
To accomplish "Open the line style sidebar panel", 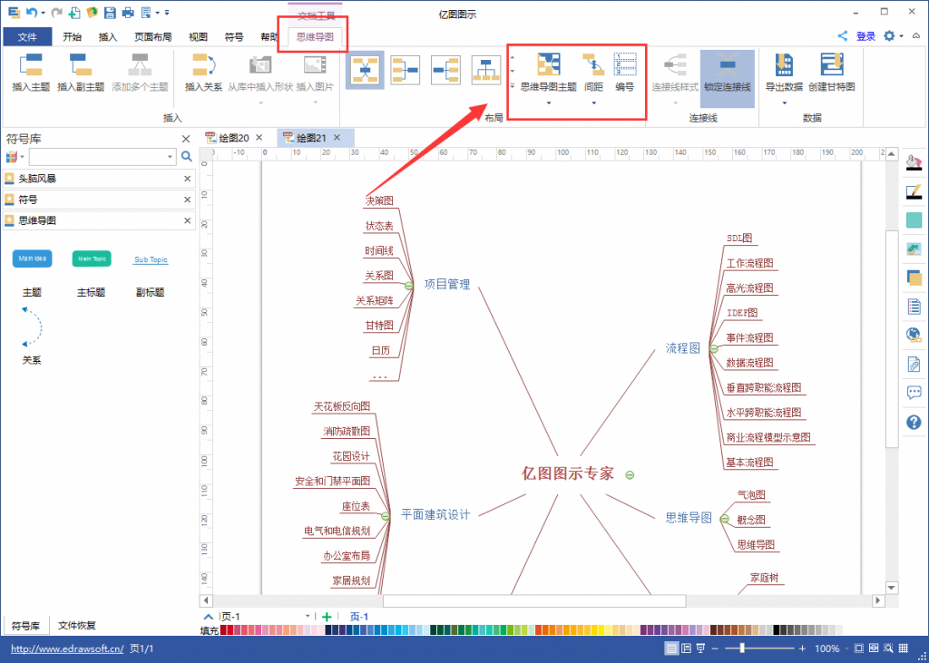I will [x=914, y=190].
